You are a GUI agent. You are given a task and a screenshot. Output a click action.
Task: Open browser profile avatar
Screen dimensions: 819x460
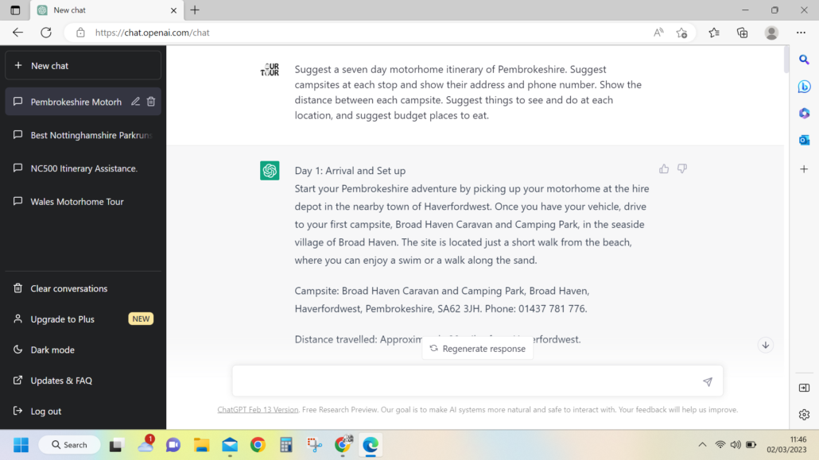[771, 33]
